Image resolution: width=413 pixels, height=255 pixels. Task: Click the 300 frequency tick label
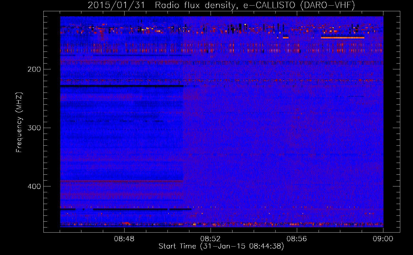click(x=34, y=128)
